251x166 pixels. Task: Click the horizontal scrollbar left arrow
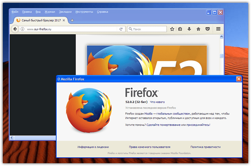(12, 138)
